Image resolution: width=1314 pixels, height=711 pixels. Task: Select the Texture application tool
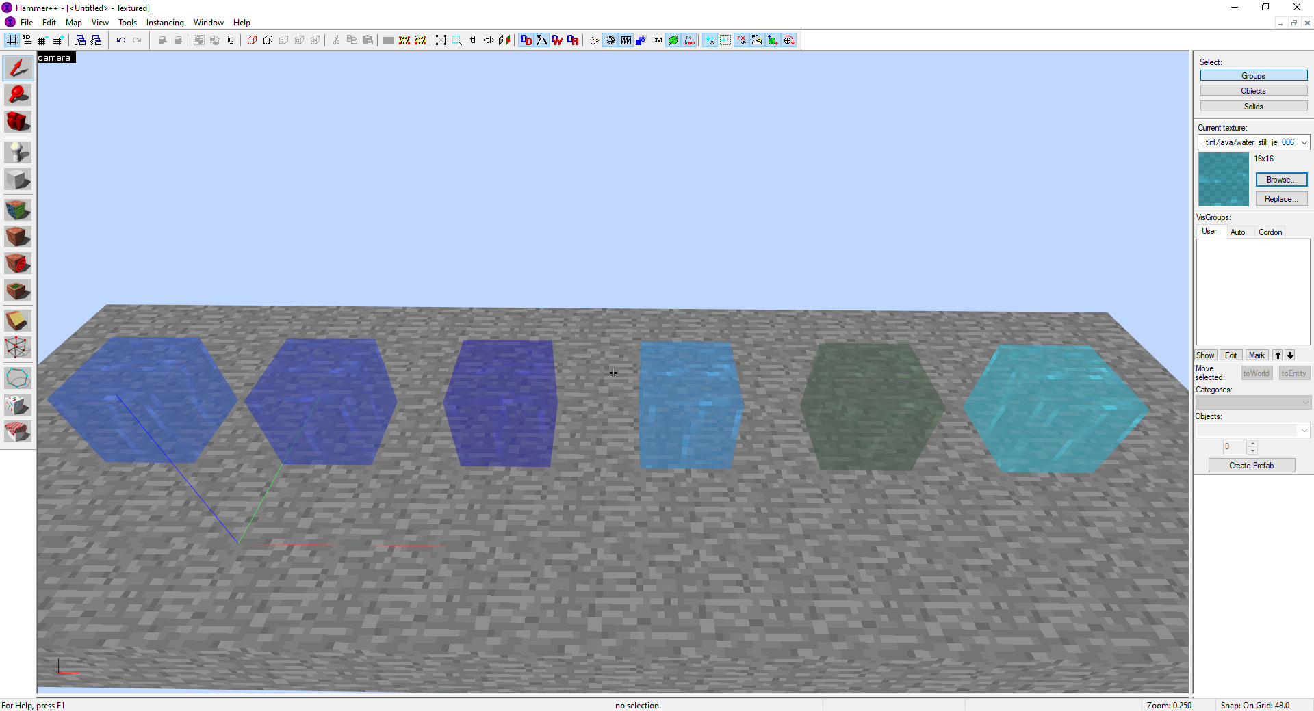(x=17, y=210)
